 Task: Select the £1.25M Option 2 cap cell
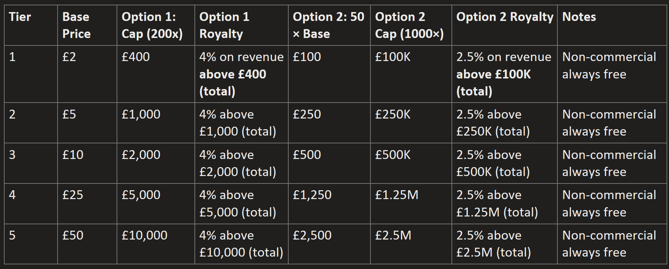tap(396, 195)
